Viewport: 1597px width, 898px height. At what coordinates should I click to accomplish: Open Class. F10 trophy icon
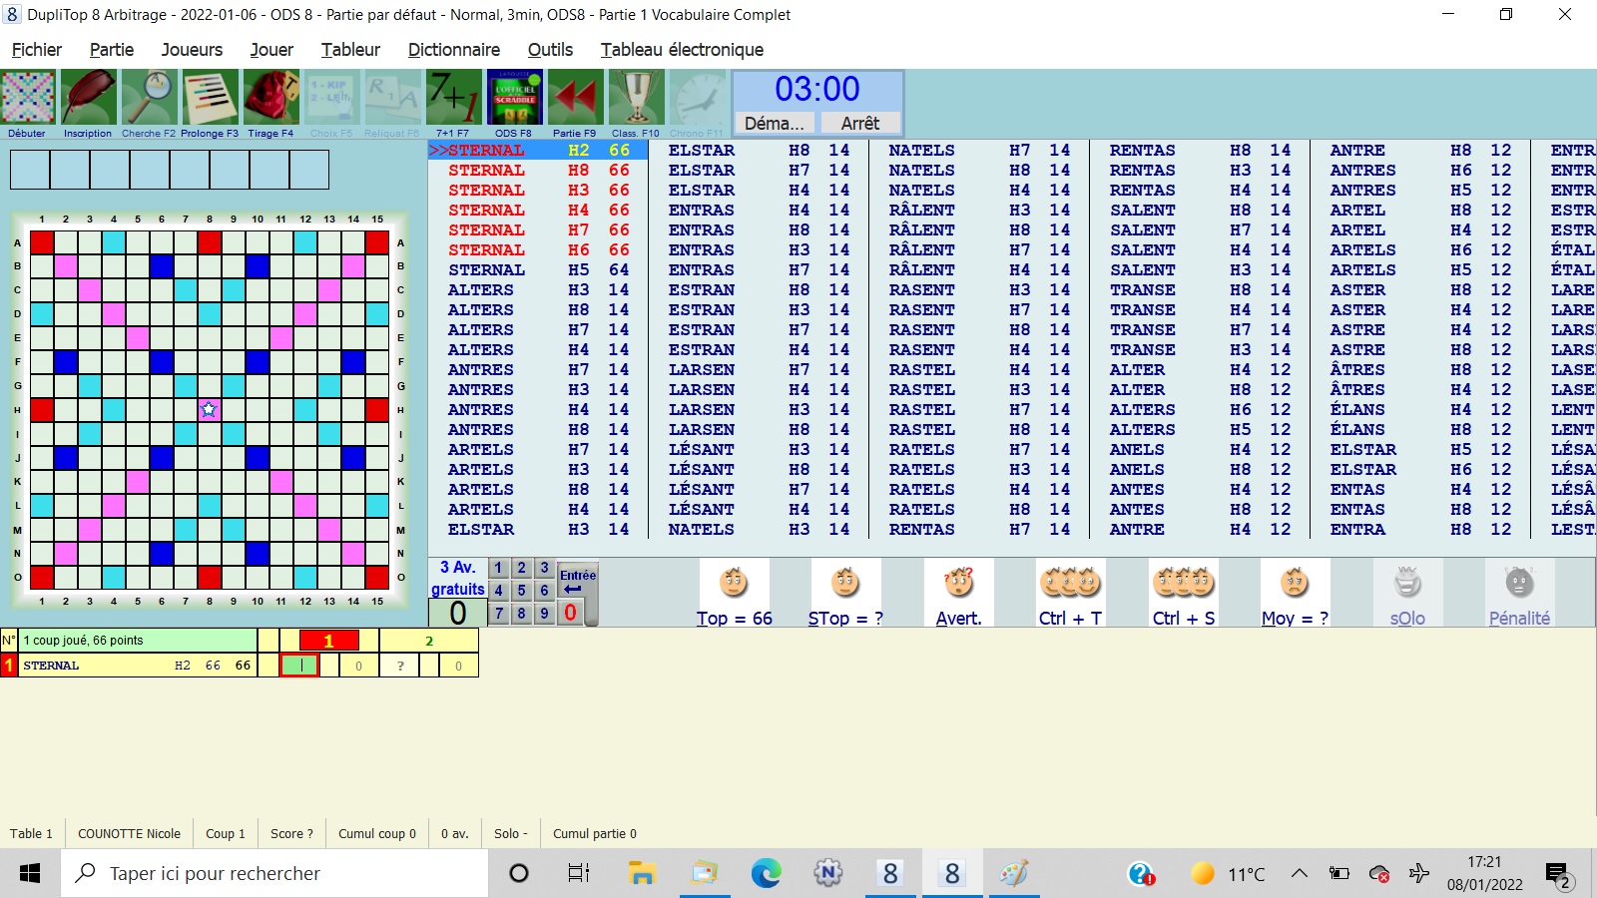tap(636, 98)
